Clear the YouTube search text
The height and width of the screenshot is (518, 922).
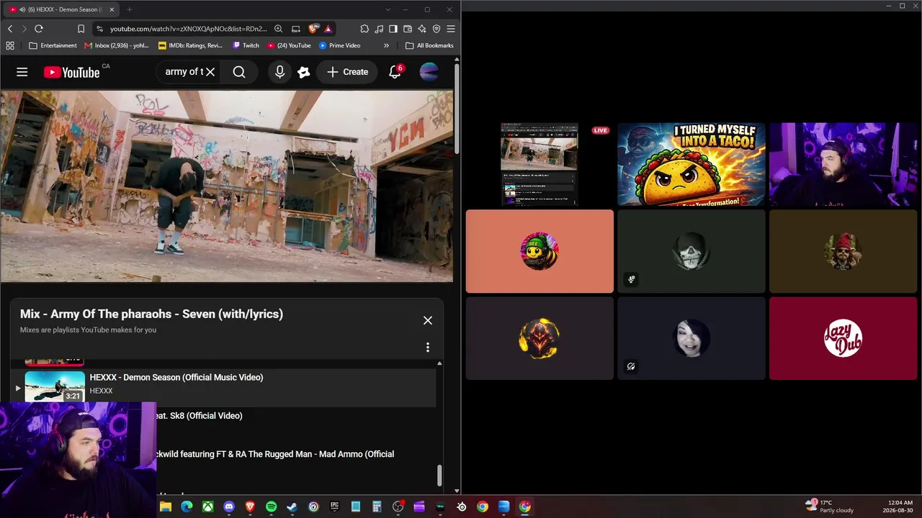pos(210,72)
